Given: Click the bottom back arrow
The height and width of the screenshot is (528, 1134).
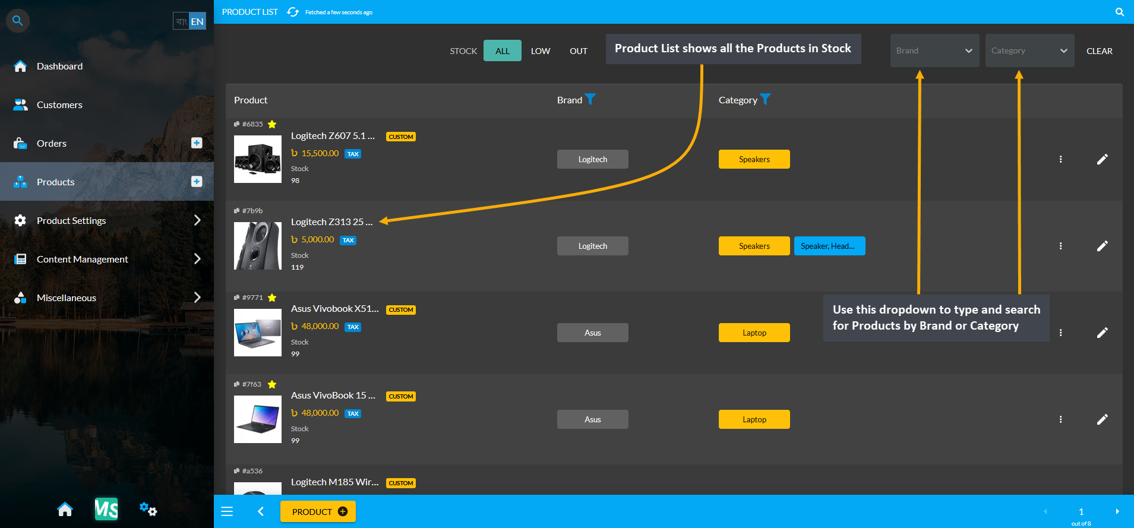Looking at the screenshot, I should [261, 511].
